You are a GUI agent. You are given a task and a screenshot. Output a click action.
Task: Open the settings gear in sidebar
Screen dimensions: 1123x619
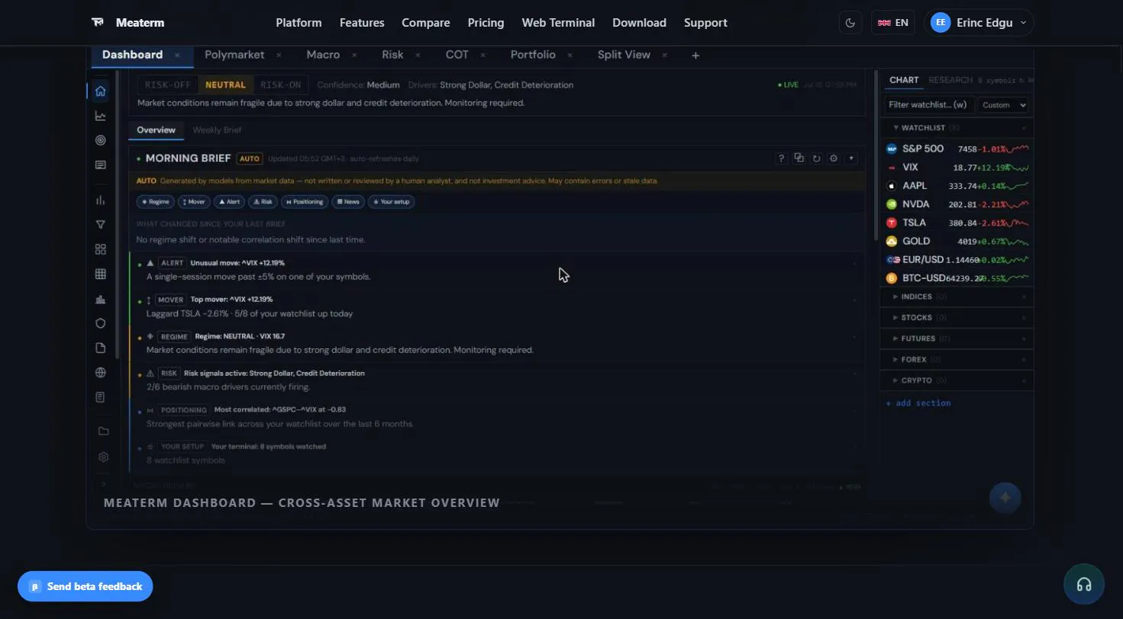[x=103, y=457]
